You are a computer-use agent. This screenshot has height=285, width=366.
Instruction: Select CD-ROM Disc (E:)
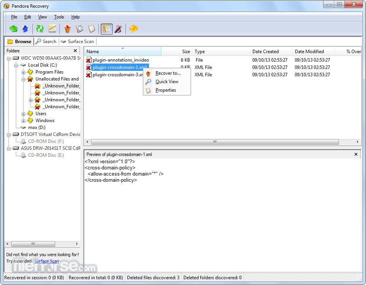(x=46, y=155)
